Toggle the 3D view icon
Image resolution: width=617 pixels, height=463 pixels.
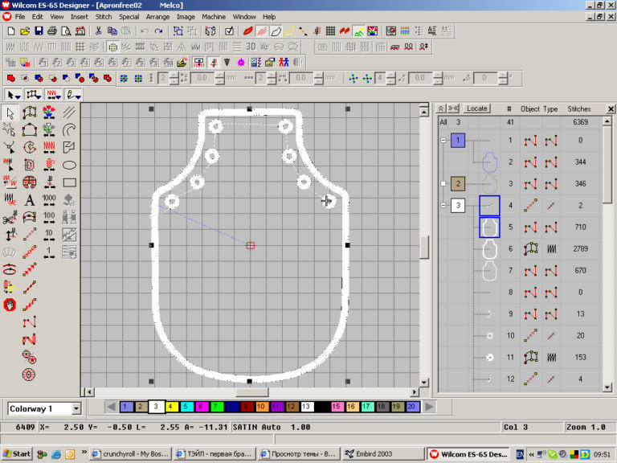251,47
